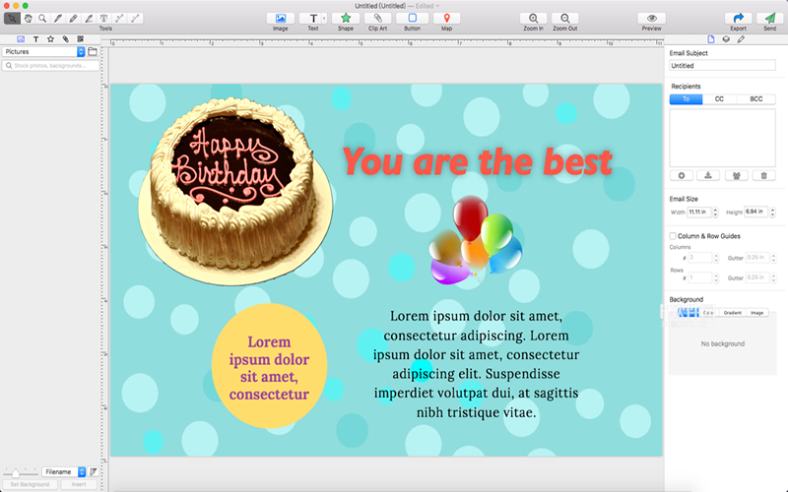Open custom folder browser icon
This screenshot has height=492, width=788.
93,51
